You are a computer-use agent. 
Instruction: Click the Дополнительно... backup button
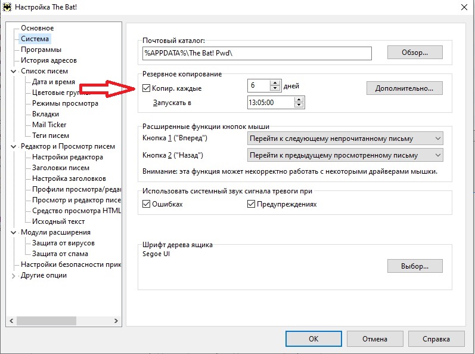coord(405,88)
